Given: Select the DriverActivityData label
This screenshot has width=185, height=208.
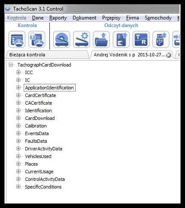Looking at the screenshot, I should pyautogui.click(x=44, y=149).
